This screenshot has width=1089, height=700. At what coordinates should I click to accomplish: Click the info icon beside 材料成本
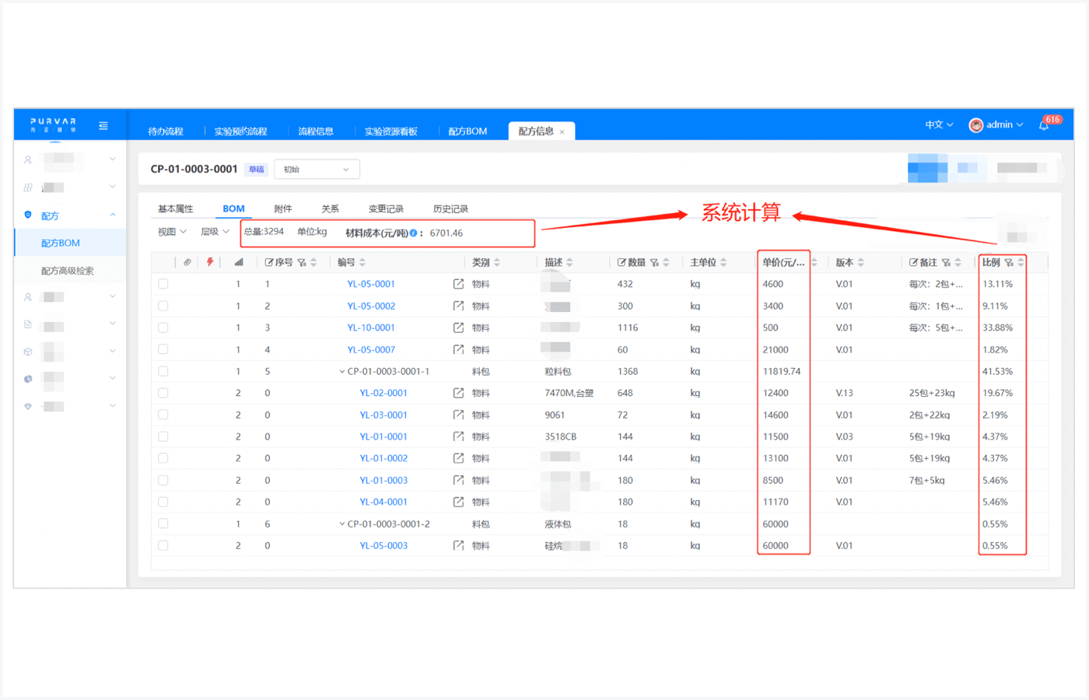click(x=413, y=233)
